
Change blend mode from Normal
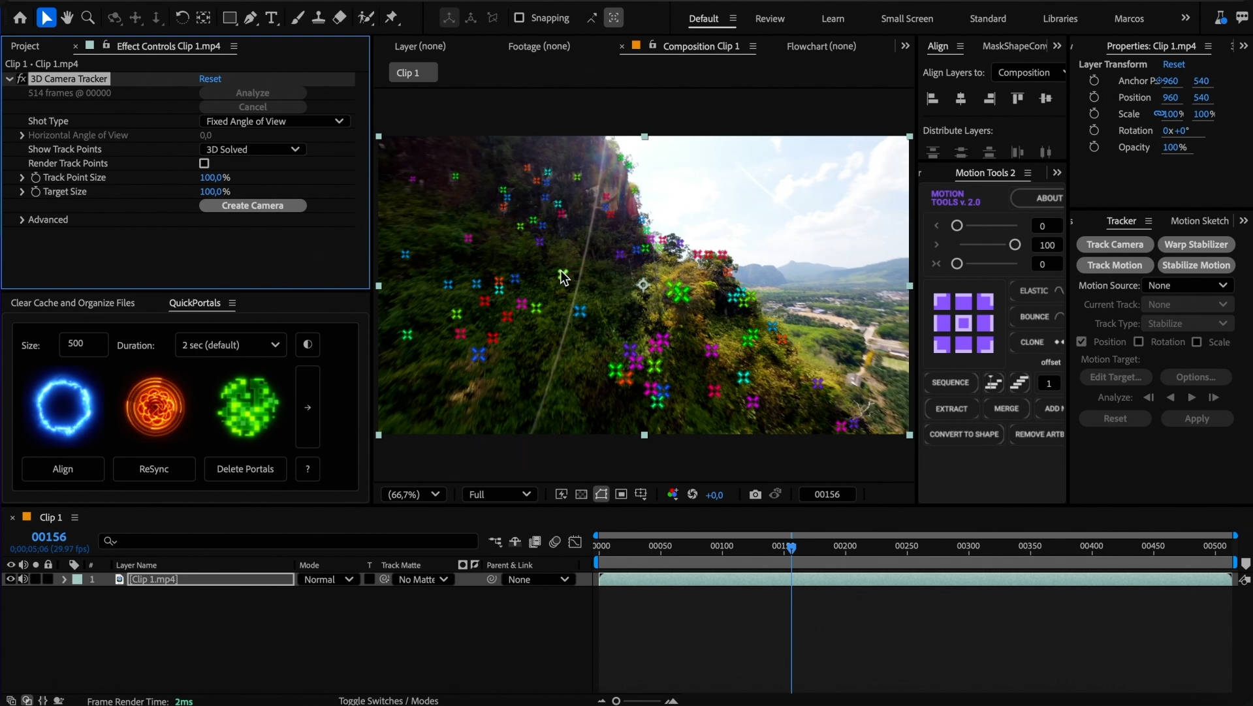tap(328, 579)
